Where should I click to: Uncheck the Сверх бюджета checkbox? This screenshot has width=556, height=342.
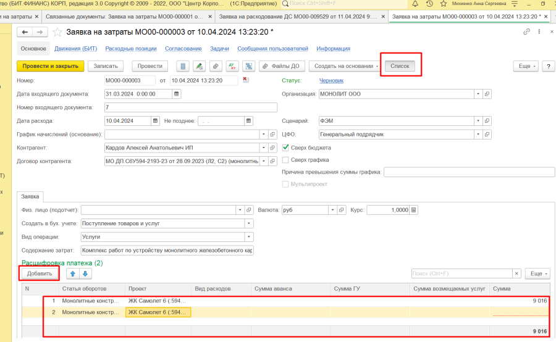tap(285, 148)
